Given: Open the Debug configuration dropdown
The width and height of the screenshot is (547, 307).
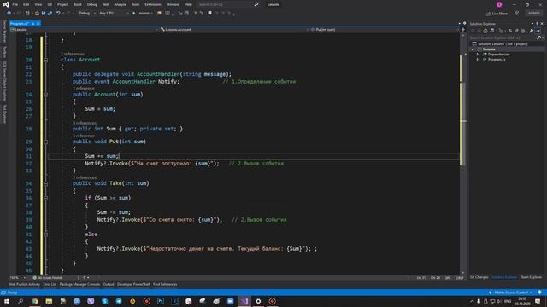Looking at the screenshot, I should [x=87, y=14].
